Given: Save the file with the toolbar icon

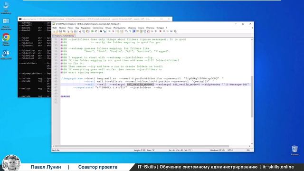Looking at the screenshot, I should (60, 31).
